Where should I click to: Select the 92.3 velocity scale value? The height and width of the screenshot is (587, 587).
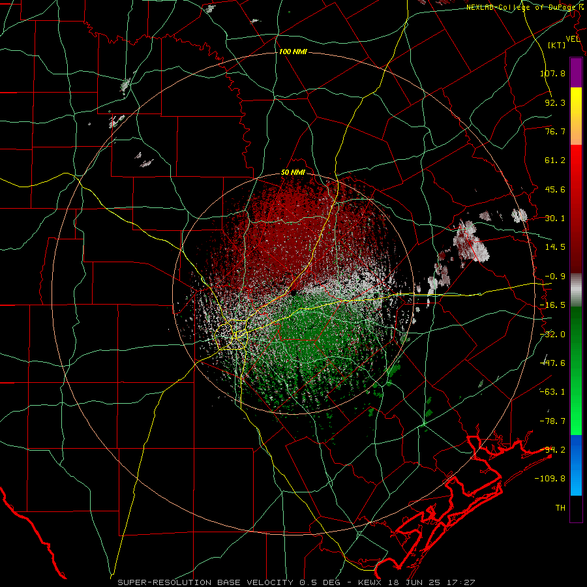click(555, 102)
